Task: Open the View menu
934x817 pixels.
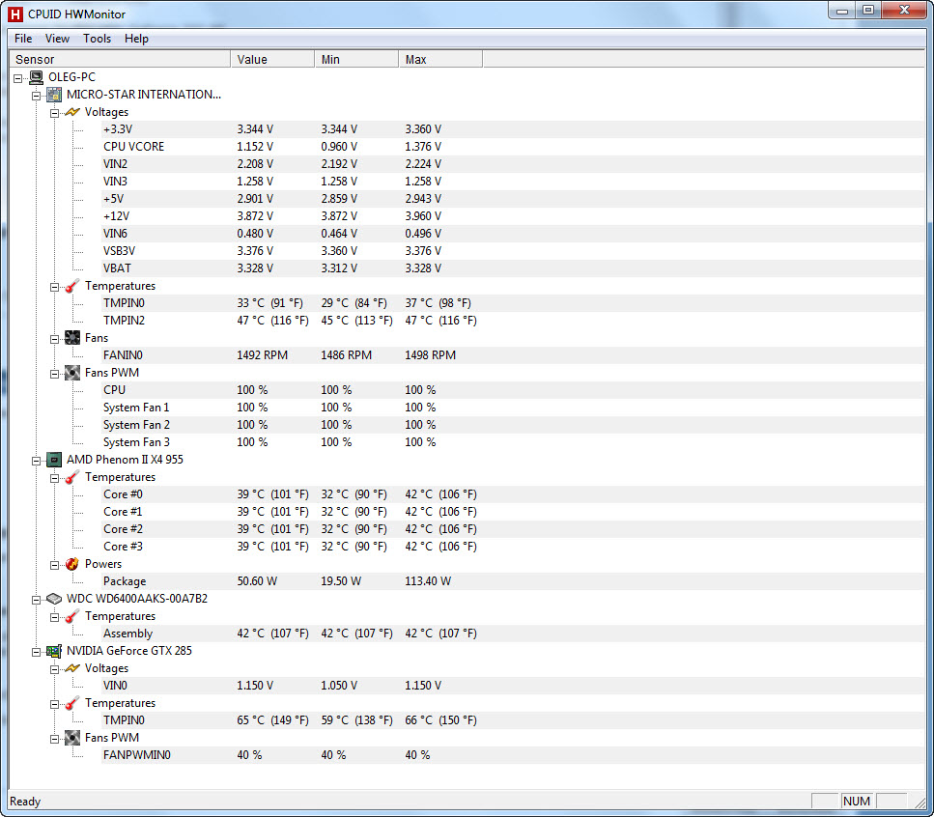Action: [x=57, y=39]
